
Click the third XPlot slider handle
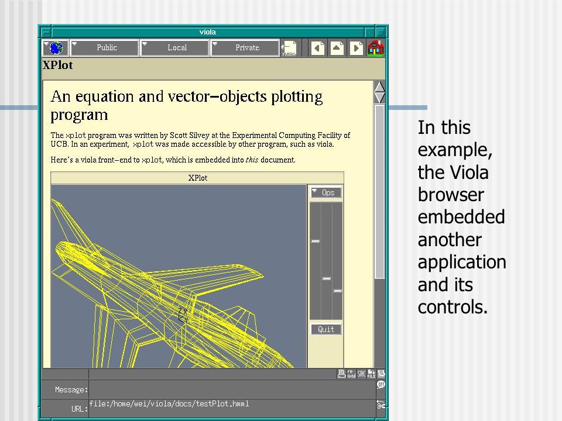[337, 291]
